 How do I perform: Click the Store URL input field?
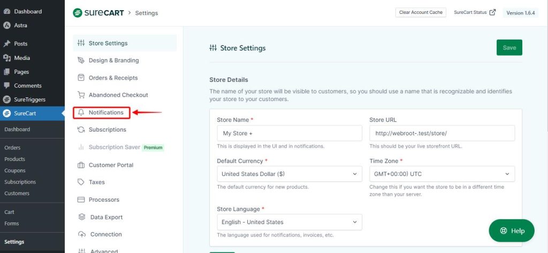click(442, 133)
